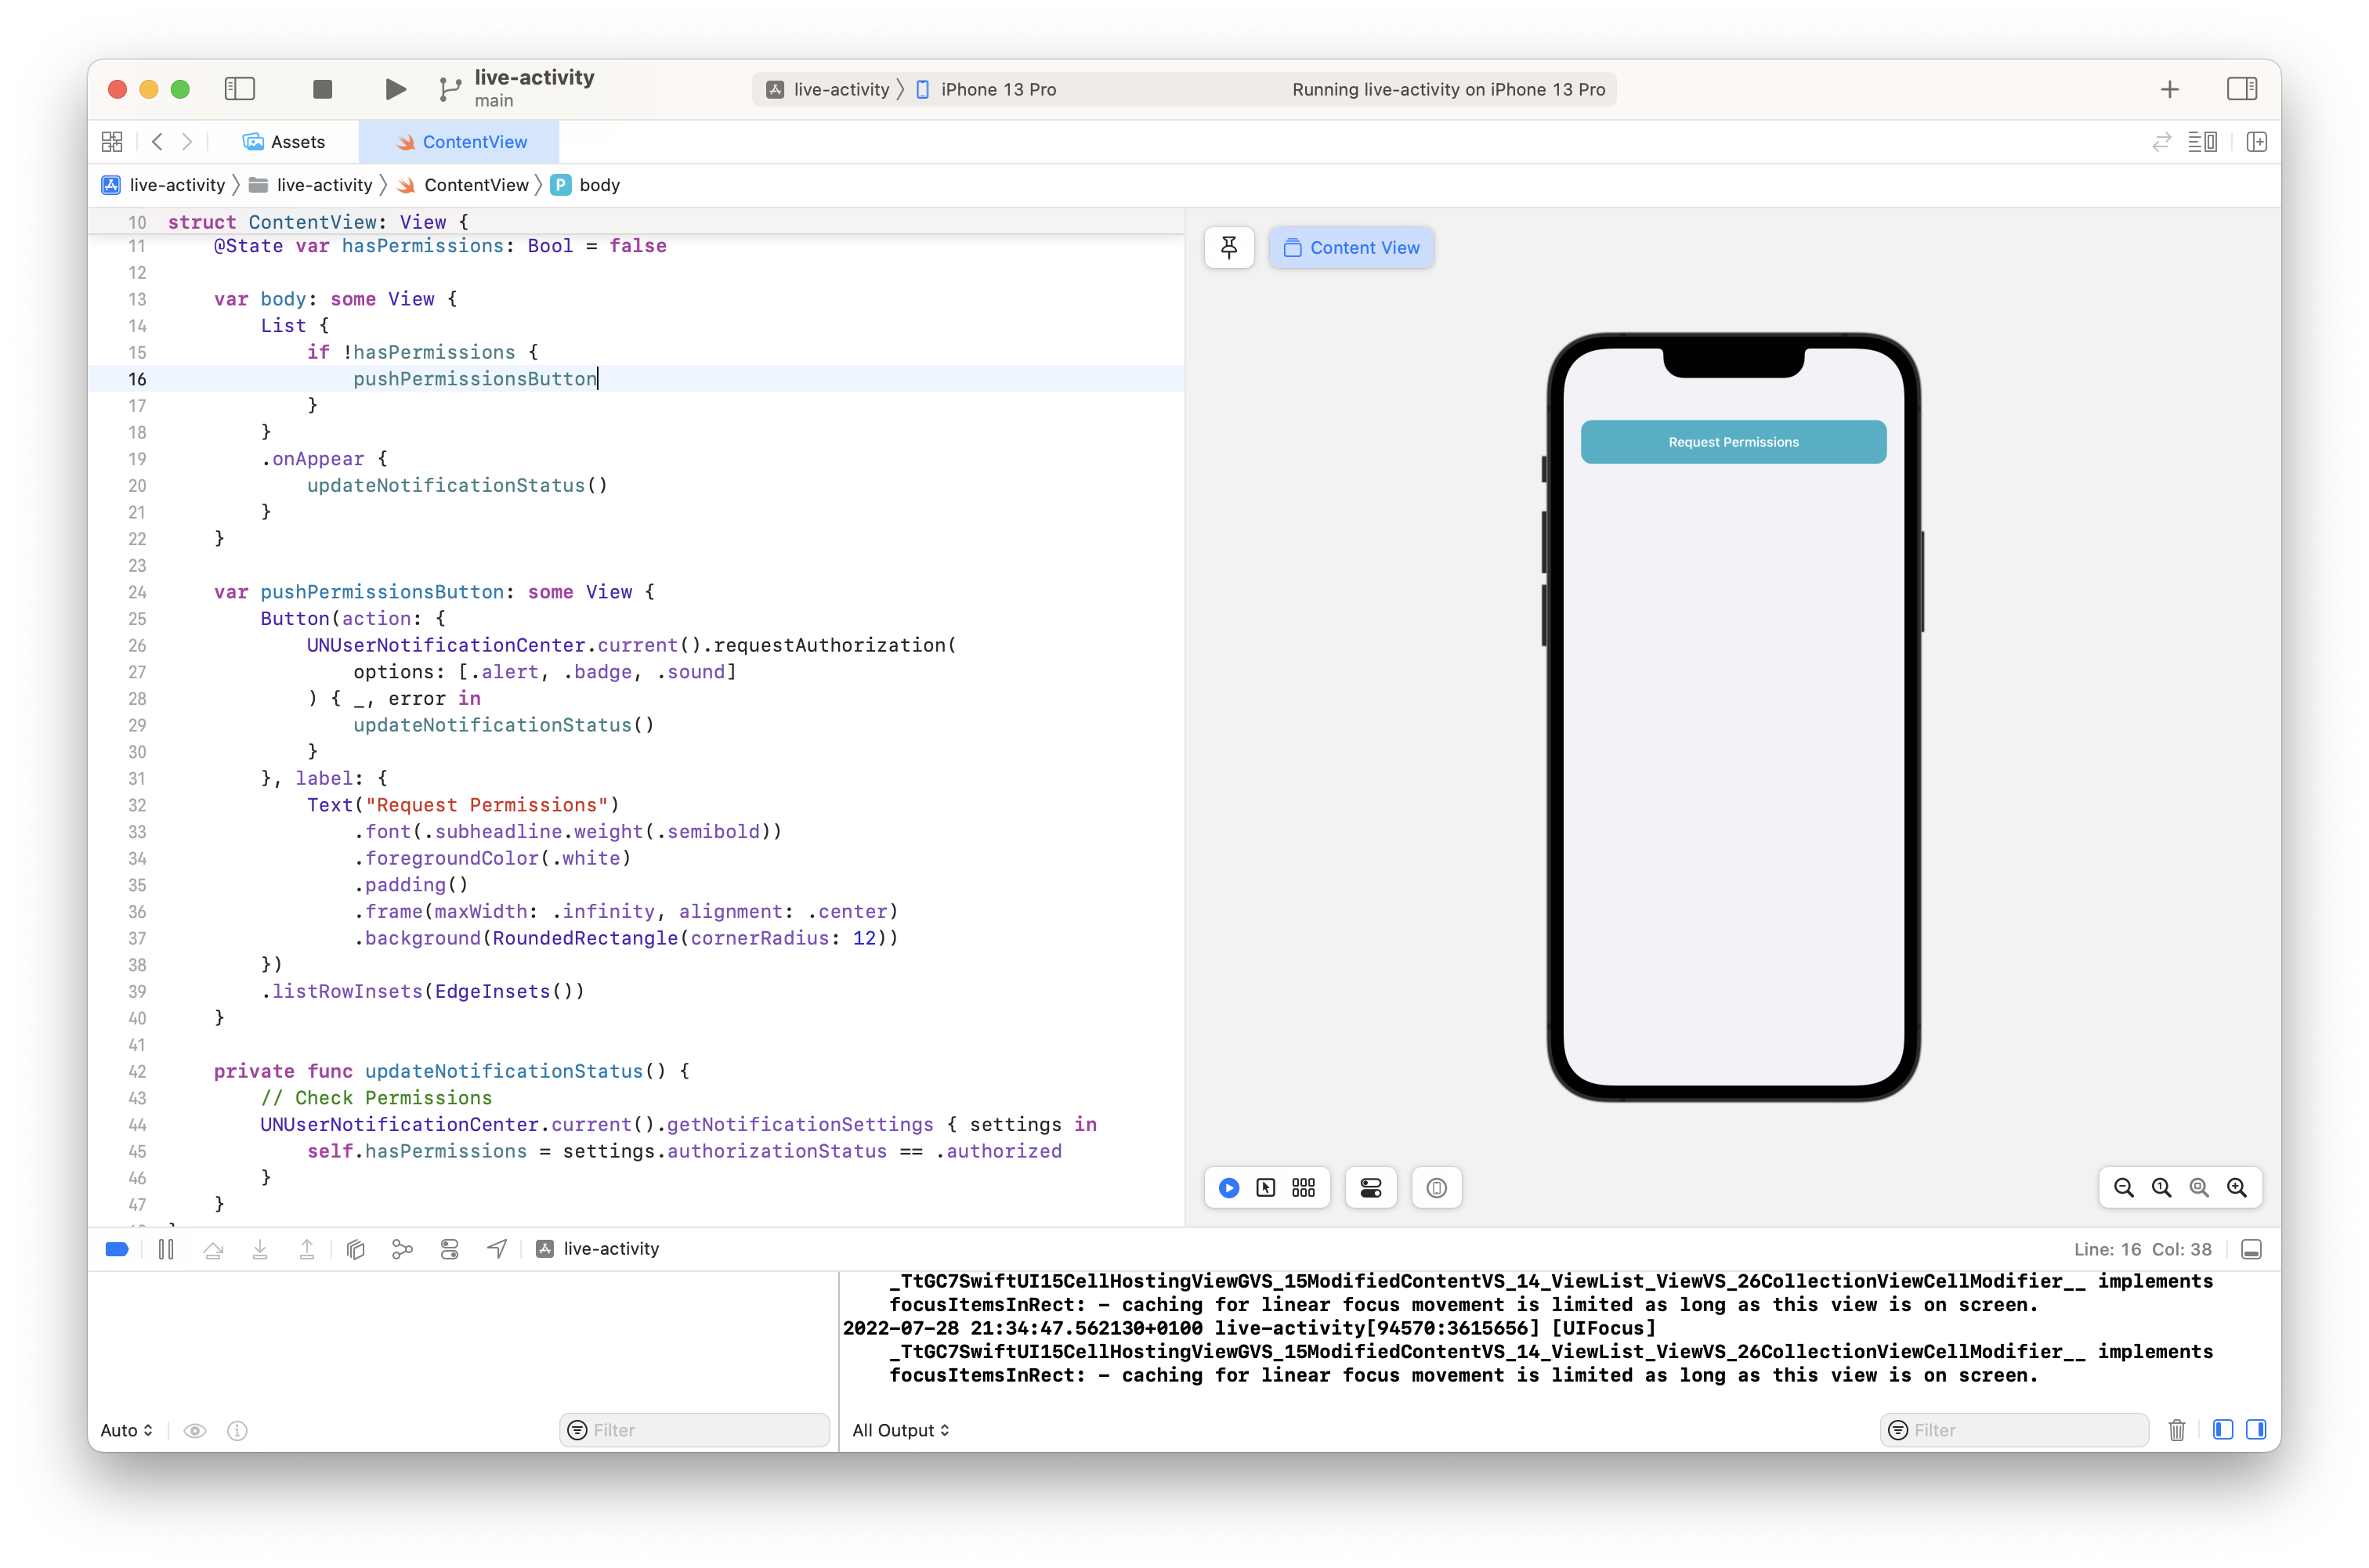Pin the preview canvas
Image resolution: width=2369 pixels, height=1568 pixels.
click(1229, 247)
